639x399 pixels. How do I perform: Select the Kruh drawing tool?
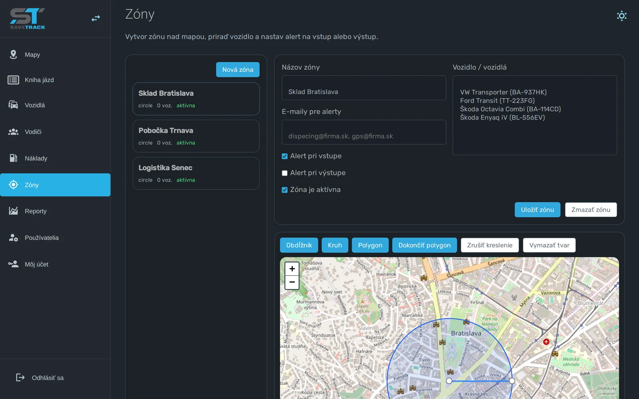pos(335,245)
